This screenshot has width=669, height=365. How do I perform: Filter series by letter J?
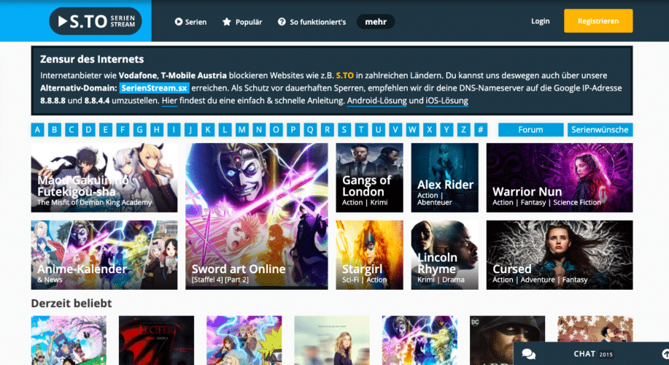coord(191,130)
